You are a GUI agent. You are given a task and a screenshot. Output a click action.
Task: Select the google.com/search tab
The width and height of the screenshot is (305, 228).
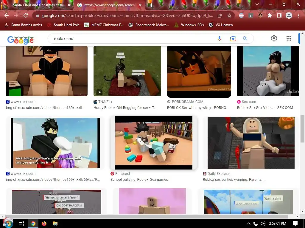[x=109, y=5]
